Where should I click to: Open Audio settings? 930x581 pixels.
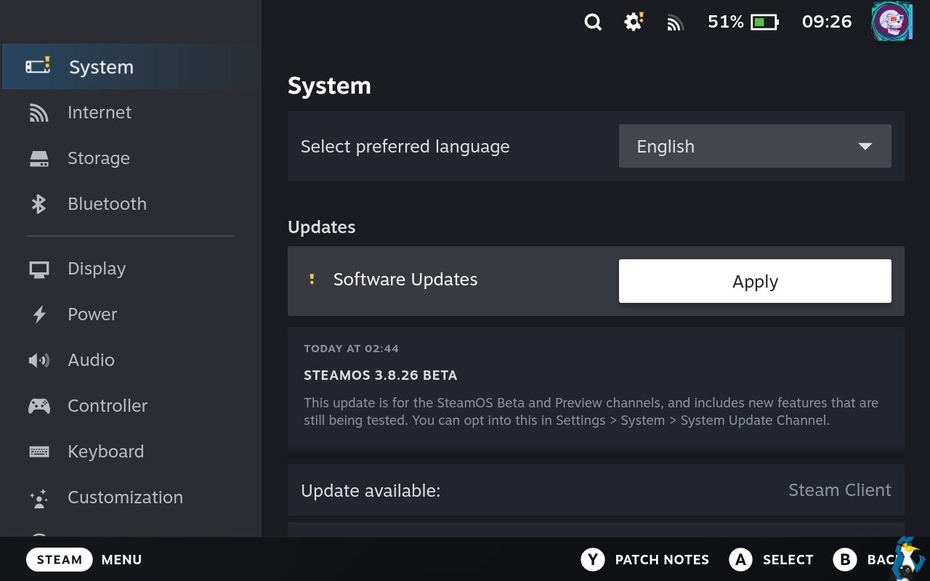[131, 360]
